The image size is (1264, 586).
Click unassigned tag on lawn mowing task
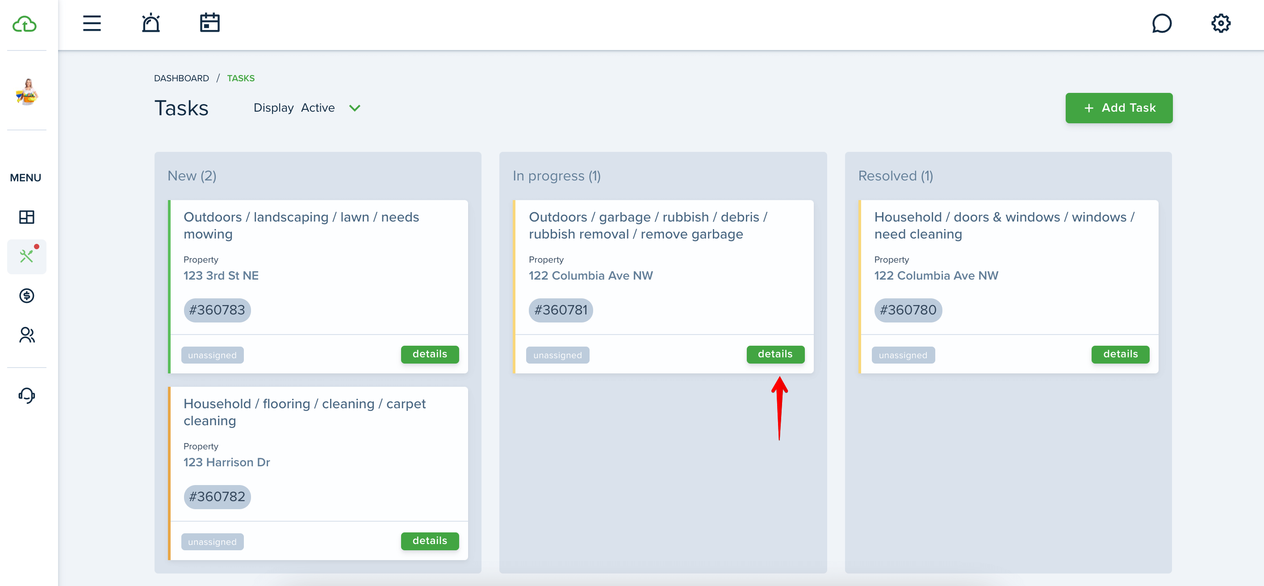[x=212, y=355]
